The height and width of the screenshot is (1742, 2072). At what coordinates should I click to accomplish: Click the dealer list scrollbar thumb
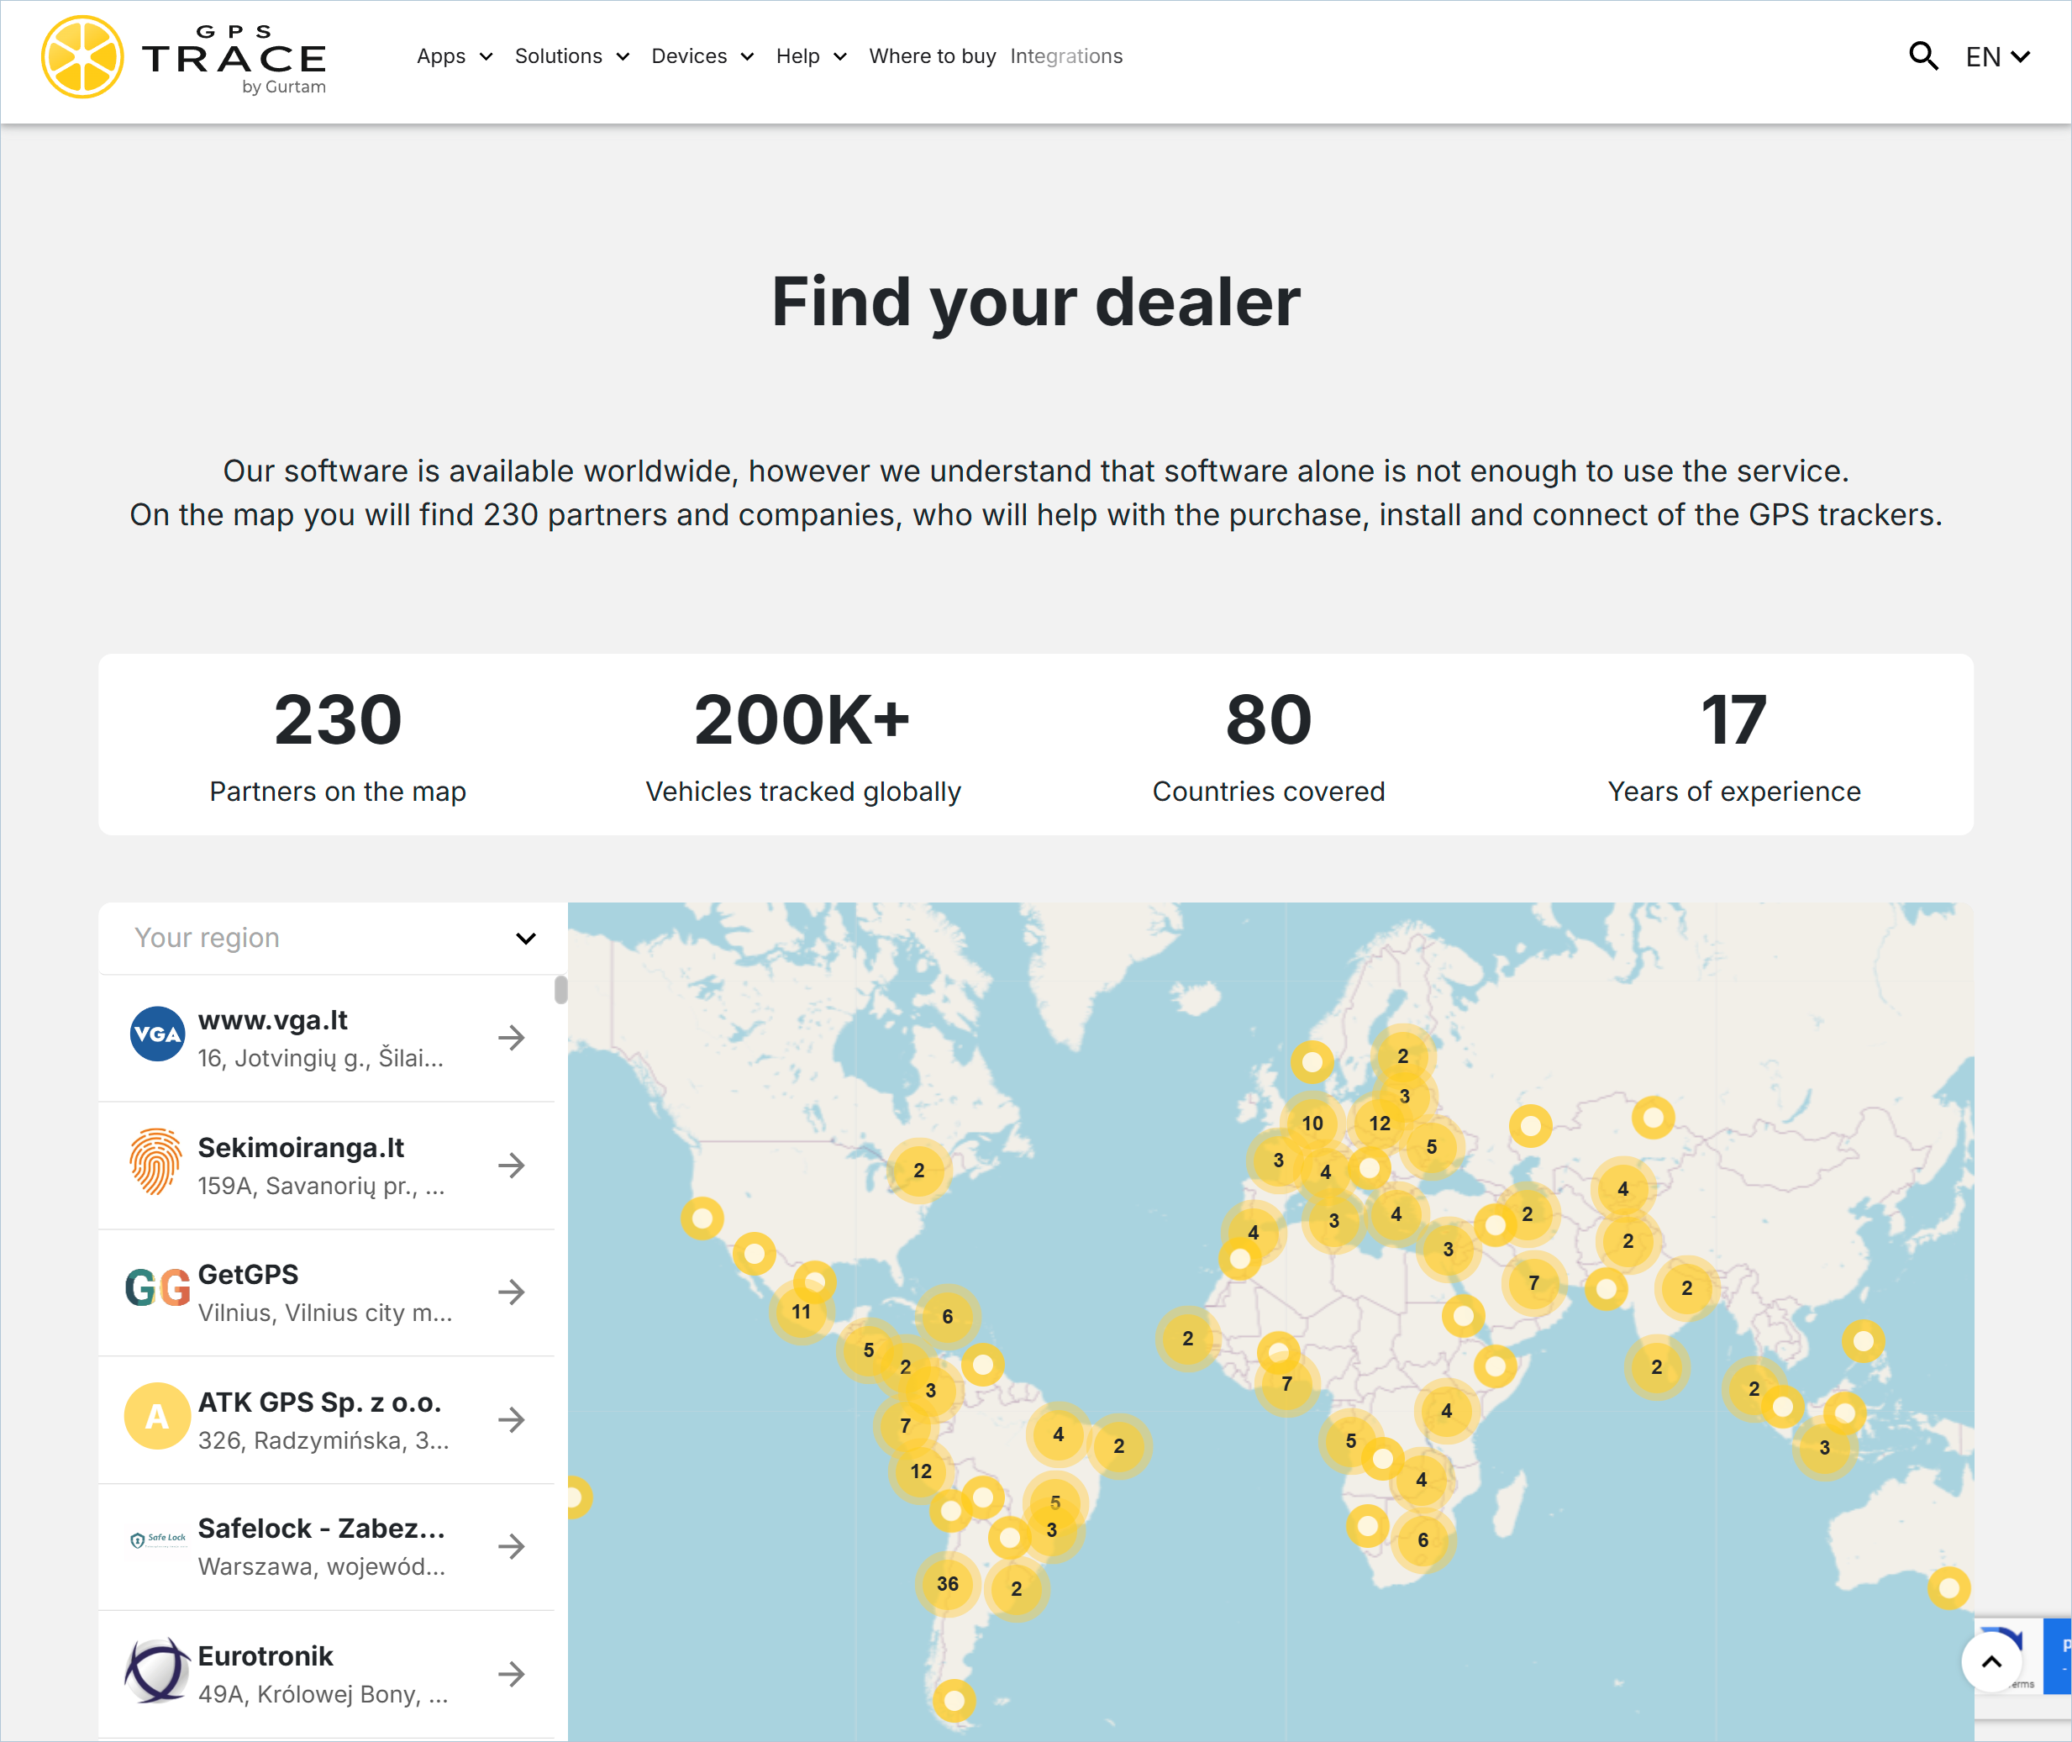pos(560,990)
